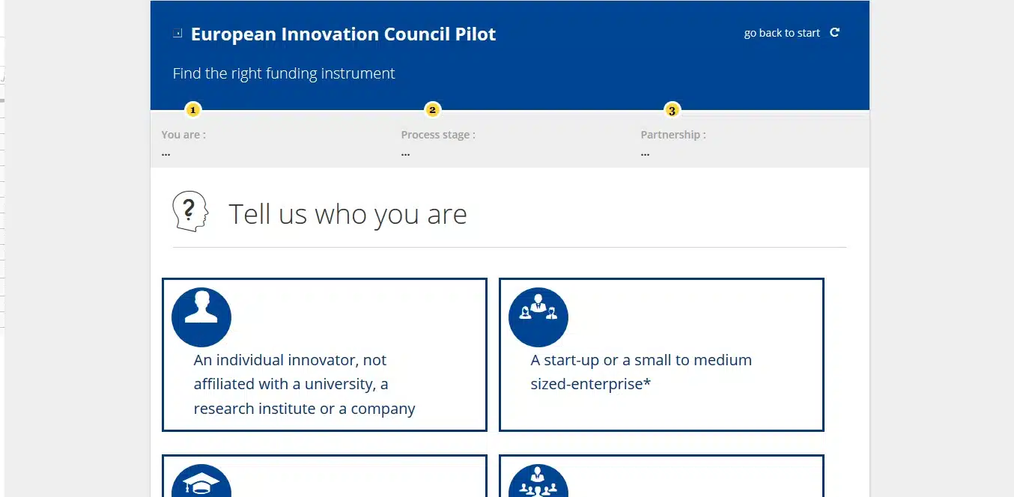
Task: Choose 'A start-up or a small to medium sized-enterprise' text
Action: pyautogui.click(x=641, y=372)
